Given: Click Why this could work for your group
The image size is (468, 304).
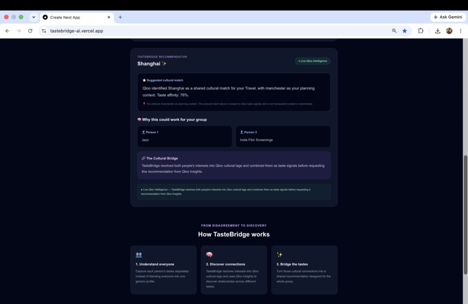Looking at the screenshot, I should [174, 120].
